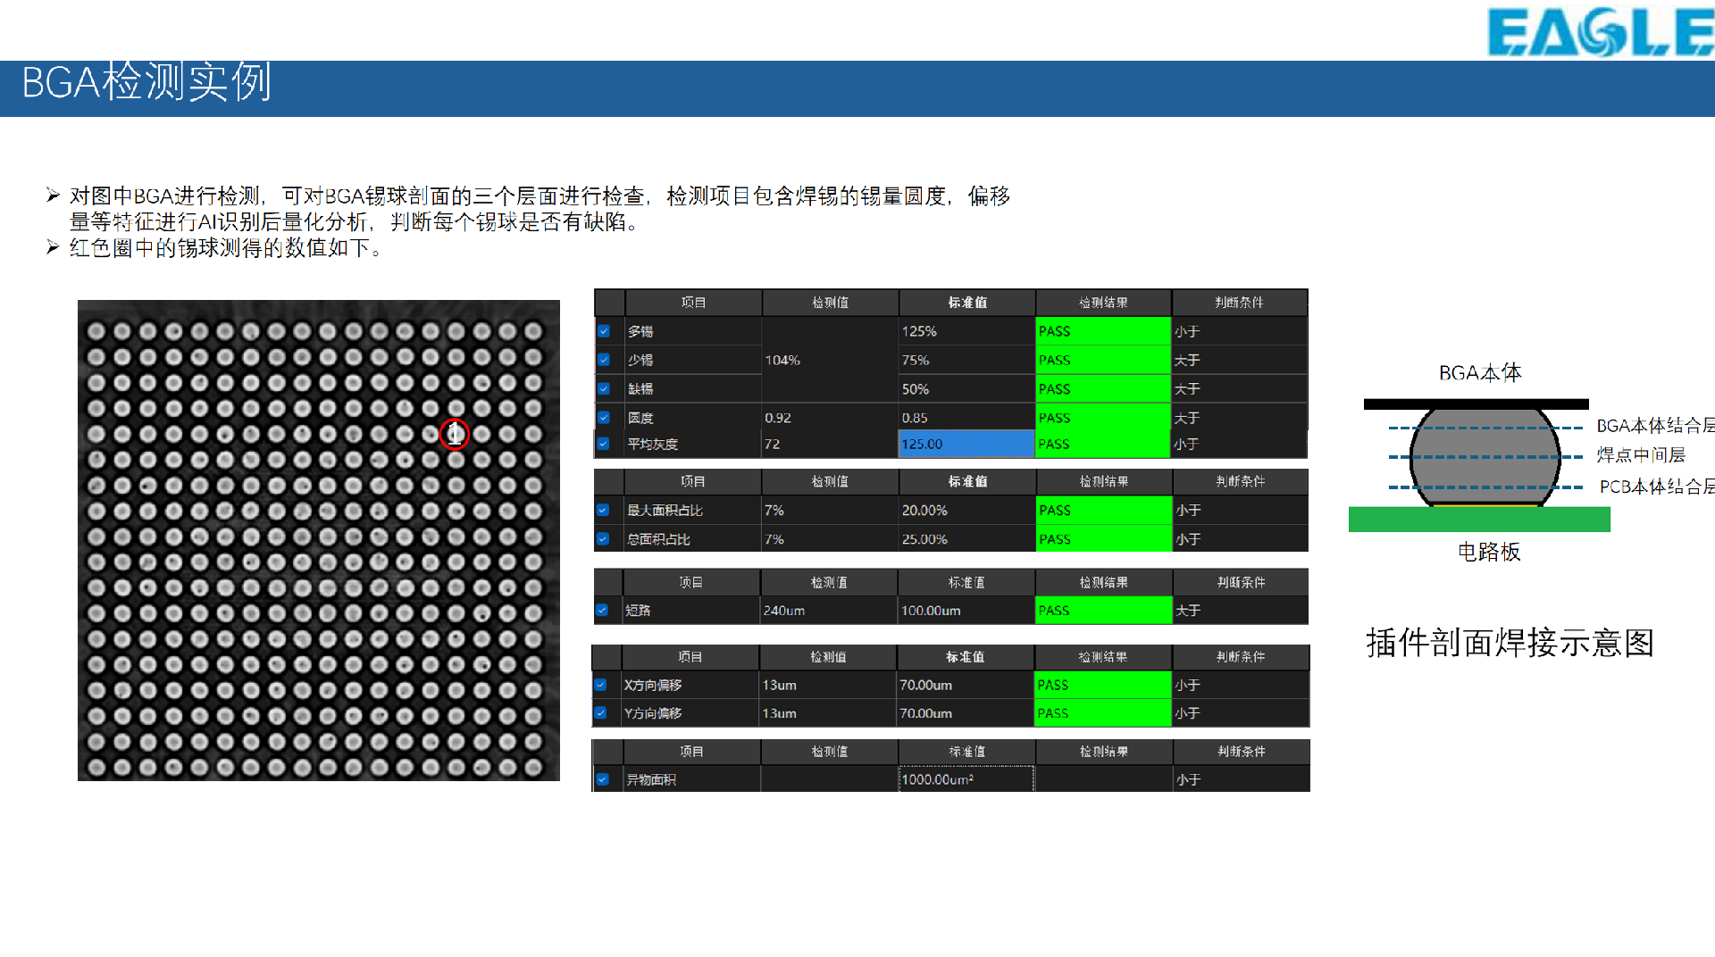
Task: Click the EAGLE logo
Action: 1601,31
